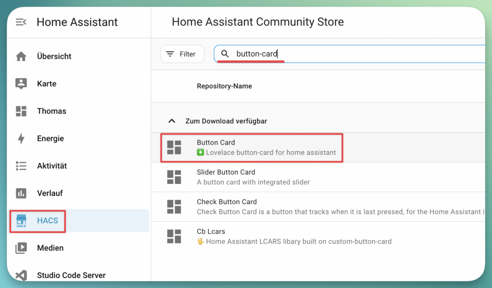This screenshot has height=288, width=492.
Task: Open Karte via the map icon
Action: tap(21, 84)
